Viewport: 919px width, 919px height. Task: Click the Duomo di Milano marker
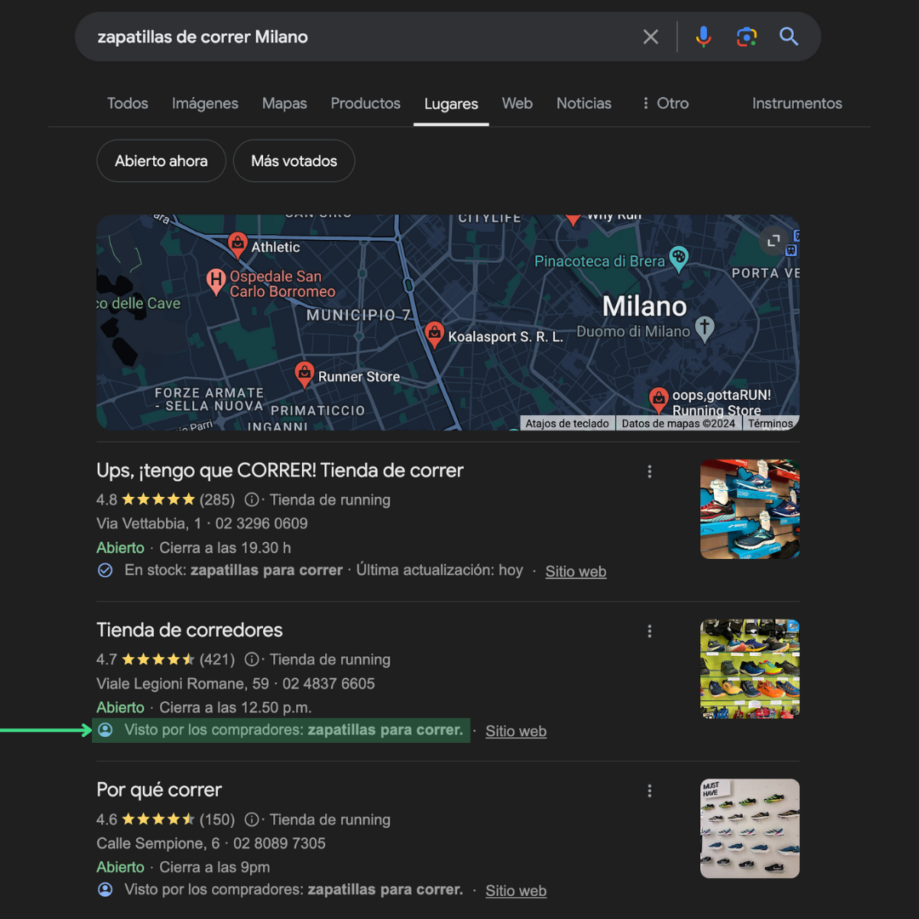704,329
